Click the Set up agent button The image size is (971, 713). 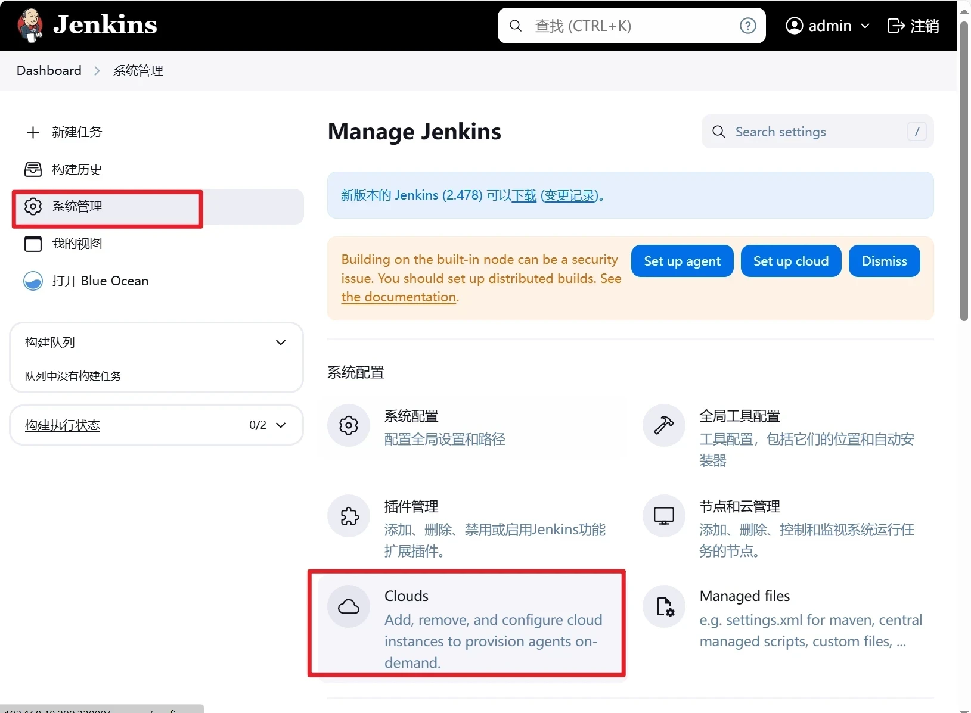pos(682,261)
